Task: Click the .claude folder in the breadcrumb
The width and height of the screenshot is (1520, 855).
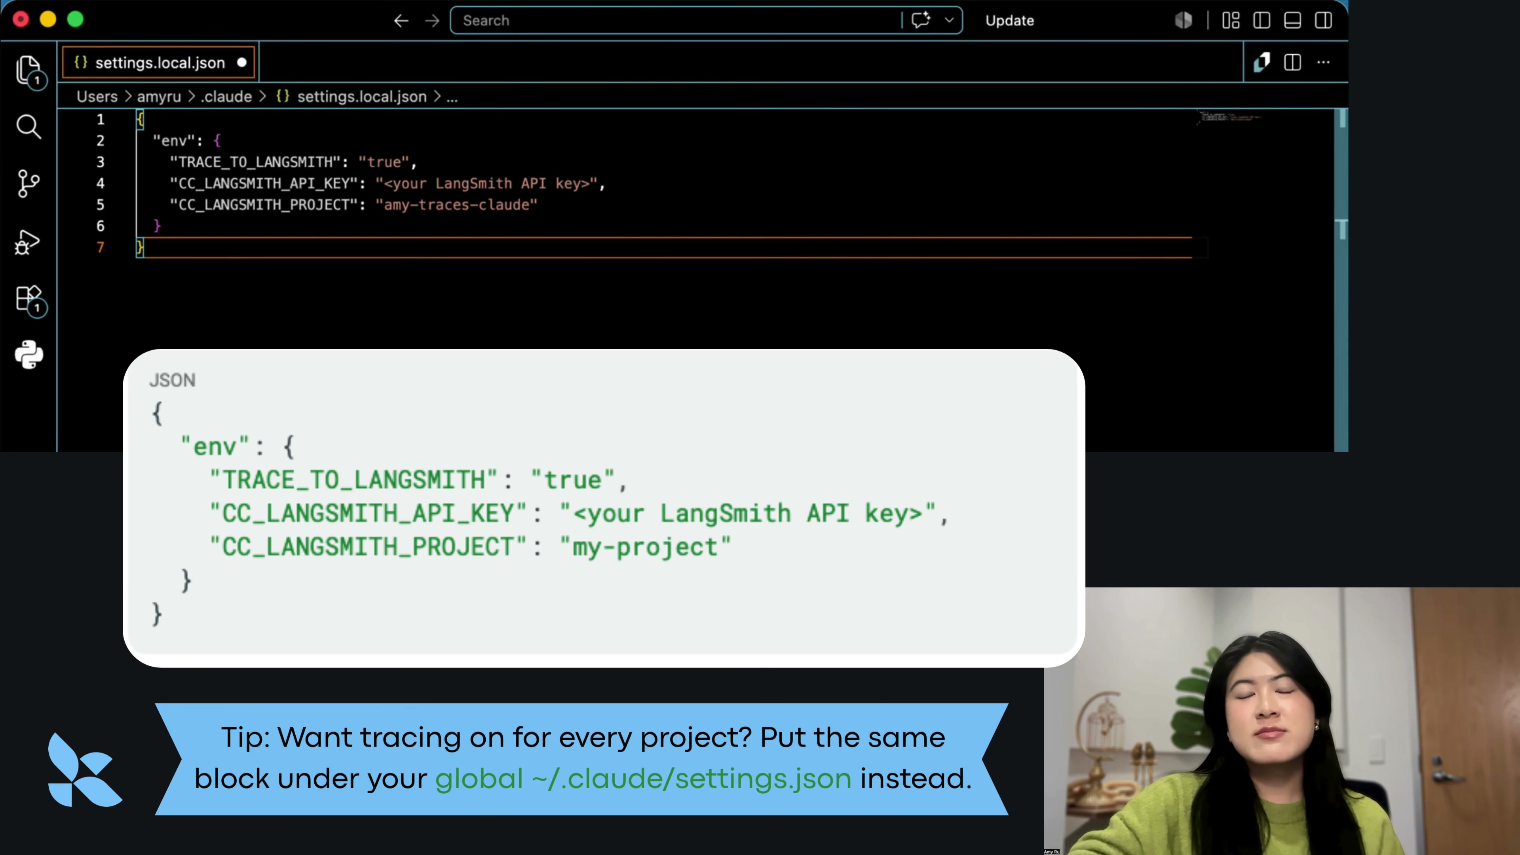Action: pos(226,96)
